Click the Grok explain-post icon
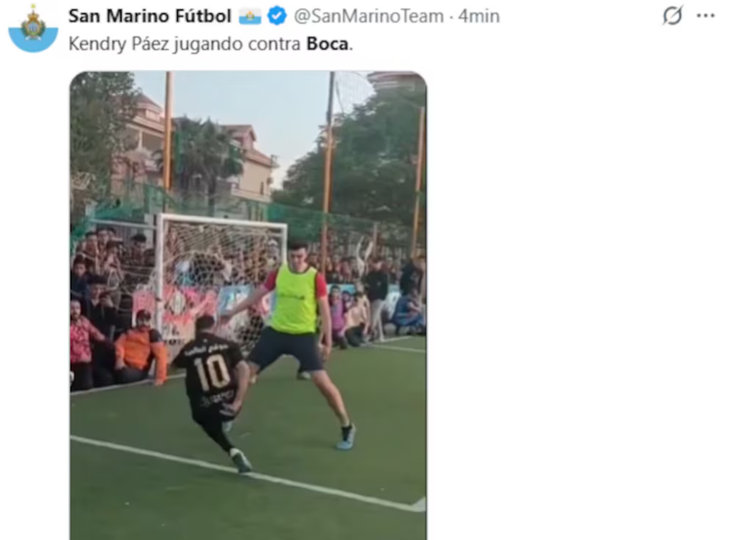Viewport: 729px width, 540px height. coord(673,16)
